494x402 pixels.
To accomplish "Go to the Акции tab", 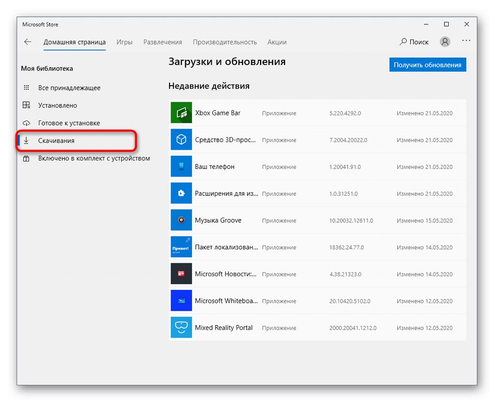I will point(277,42).
